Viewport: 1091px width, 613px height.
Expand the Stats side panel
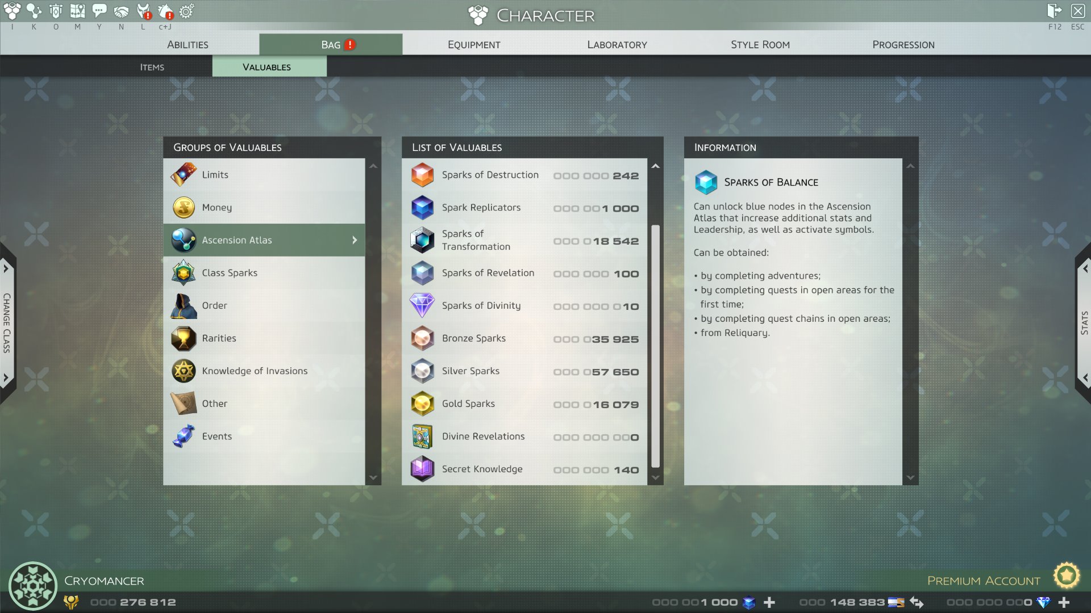click(1084, 323)
